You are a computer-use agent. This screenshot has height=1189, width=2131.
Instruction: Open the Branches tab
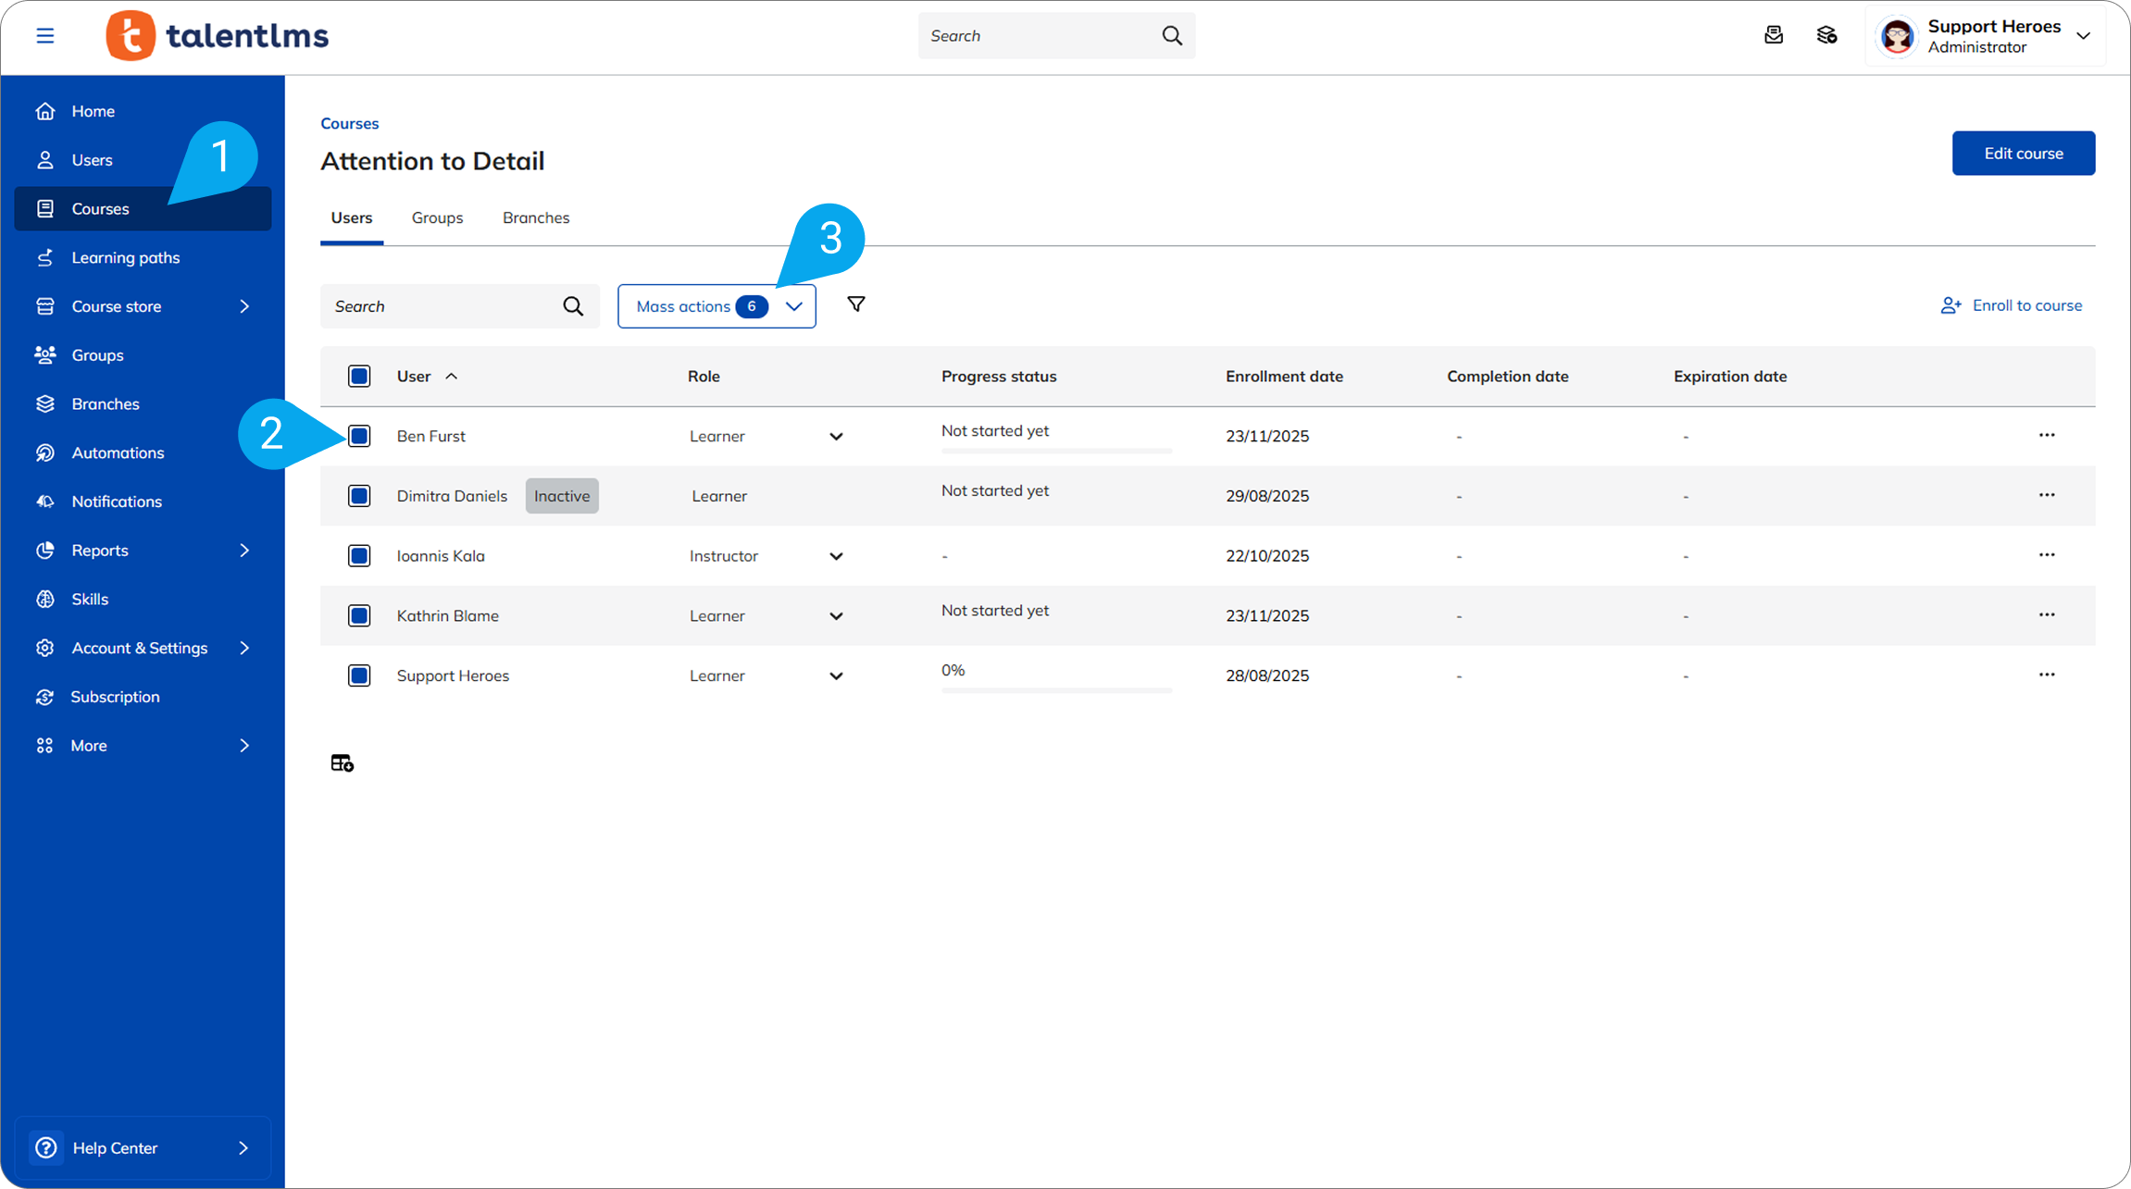tap(536, 217)
